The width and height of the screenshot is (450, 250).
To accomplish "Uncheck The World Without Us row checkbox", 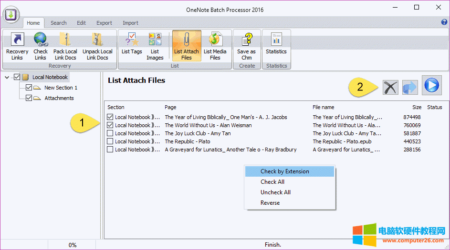I will [x=110, y=125].
